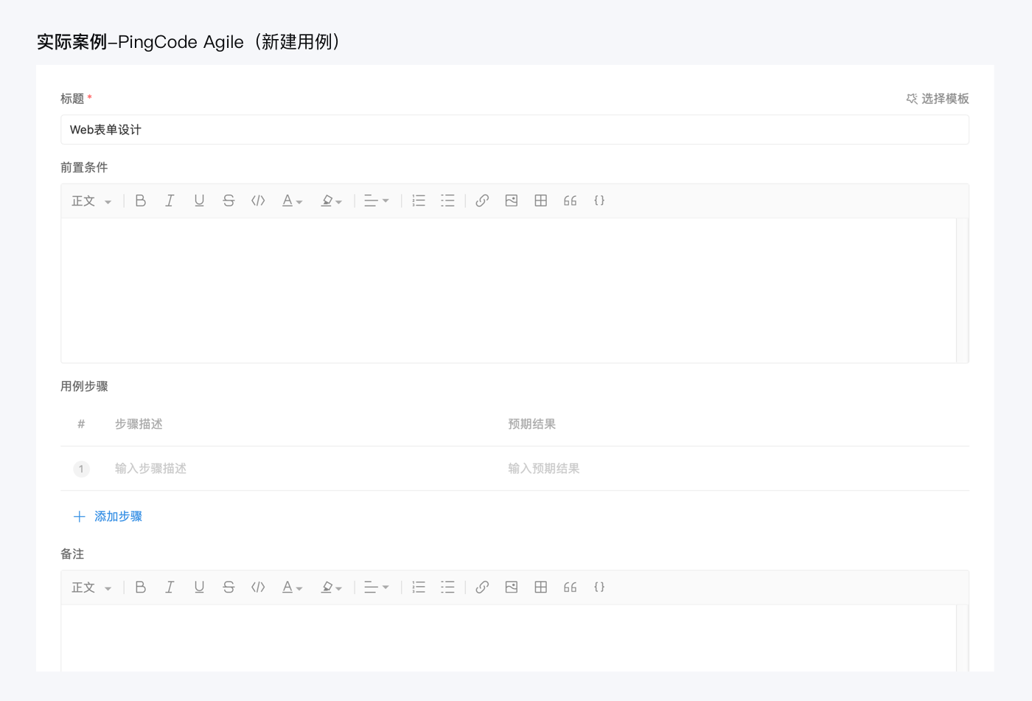The width and height of the screenshot is (1032, 701).
Task: Insert block quote in 前置条件 editor
Action: click(570, 200)
